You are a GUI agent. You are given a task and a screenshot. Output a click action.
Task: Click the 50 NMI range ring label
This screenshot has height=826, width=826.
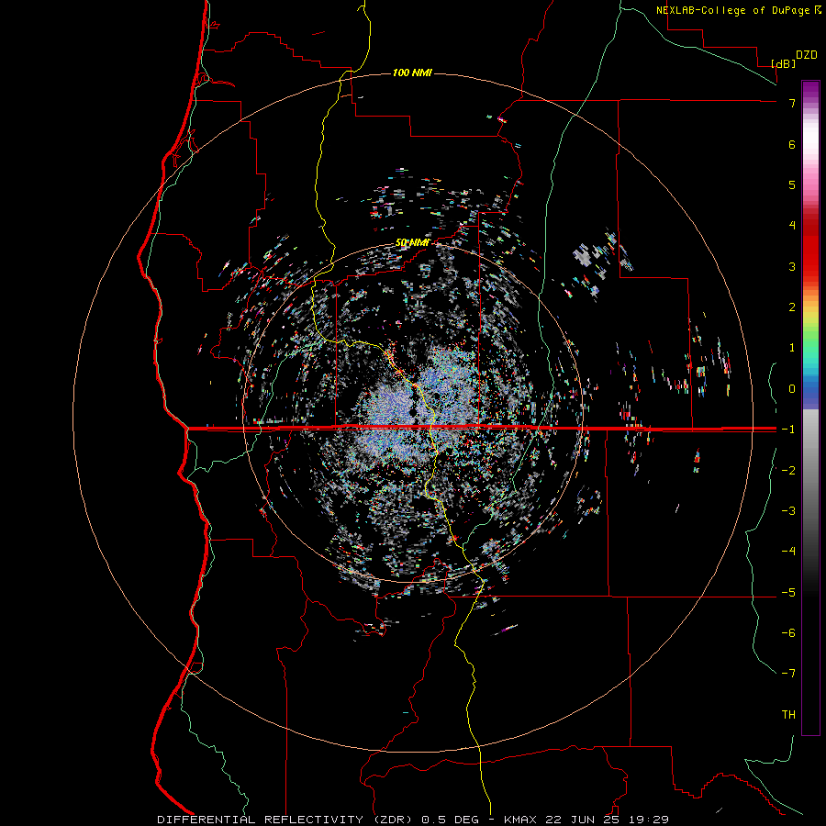[x=412, y=243]
